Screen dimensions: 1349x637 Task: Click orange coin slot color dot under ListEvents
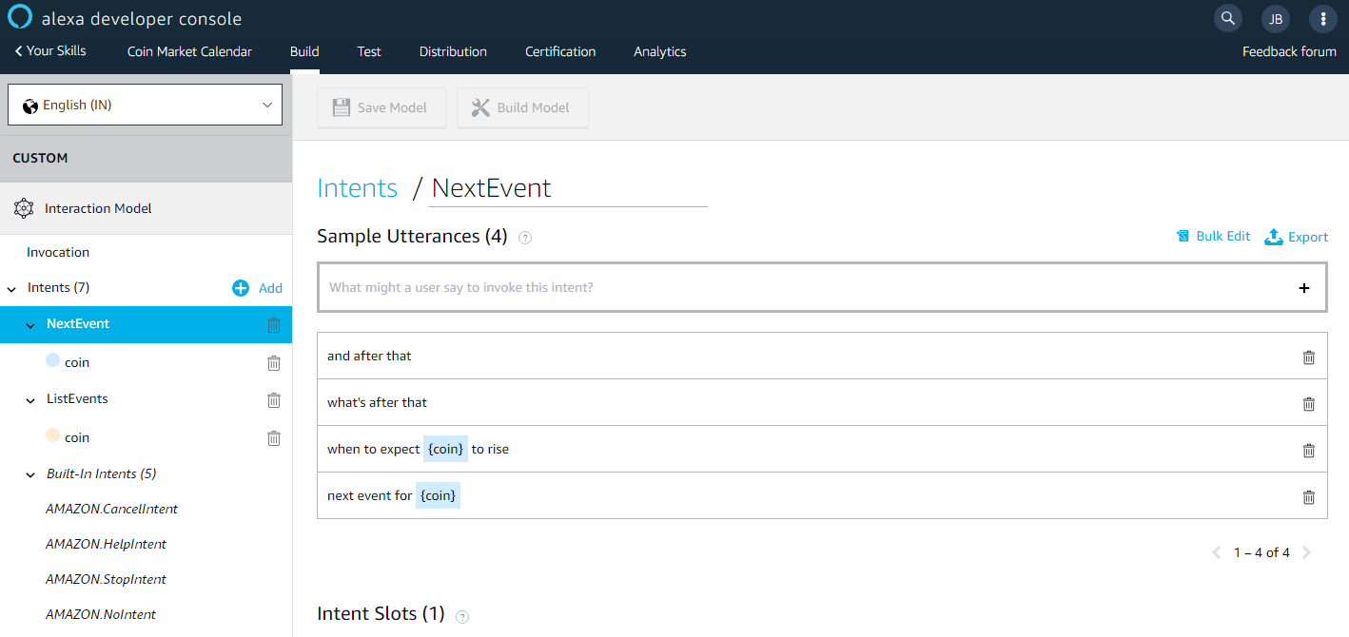[52, 435]
